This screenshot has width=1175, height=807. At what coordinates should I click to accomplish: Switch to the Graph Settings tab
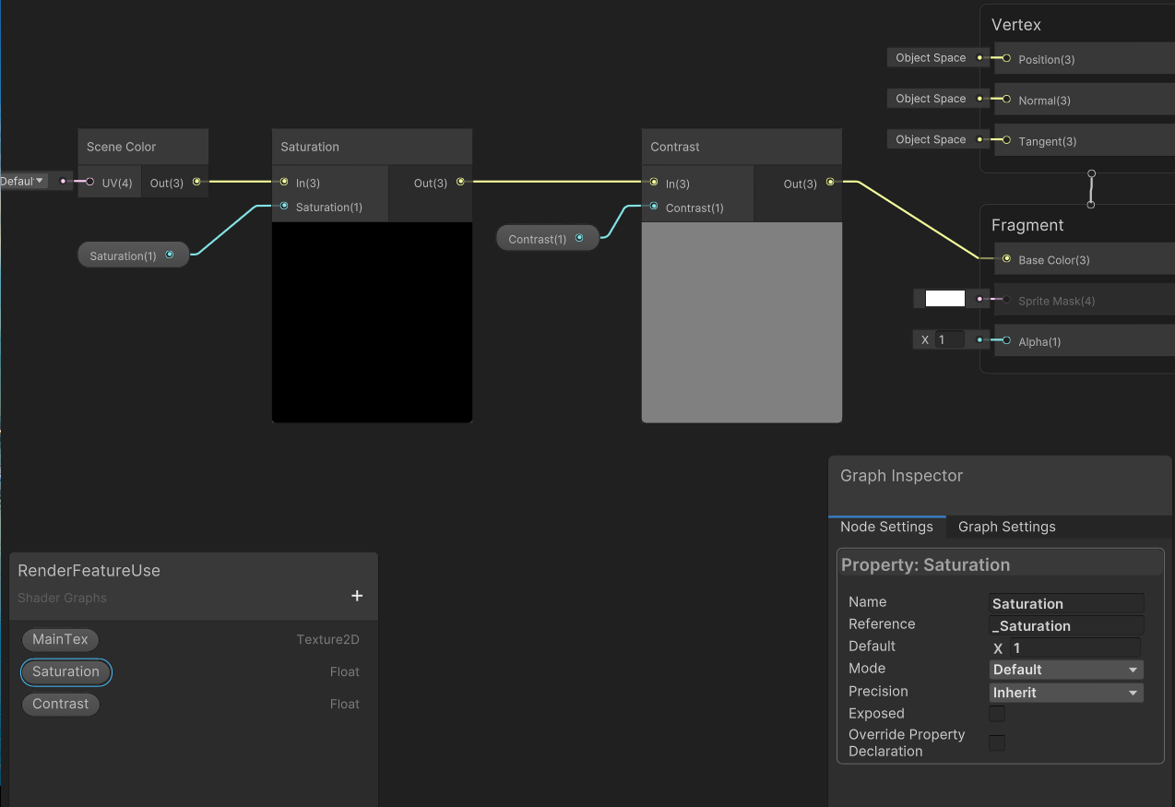coord(1006,527)
